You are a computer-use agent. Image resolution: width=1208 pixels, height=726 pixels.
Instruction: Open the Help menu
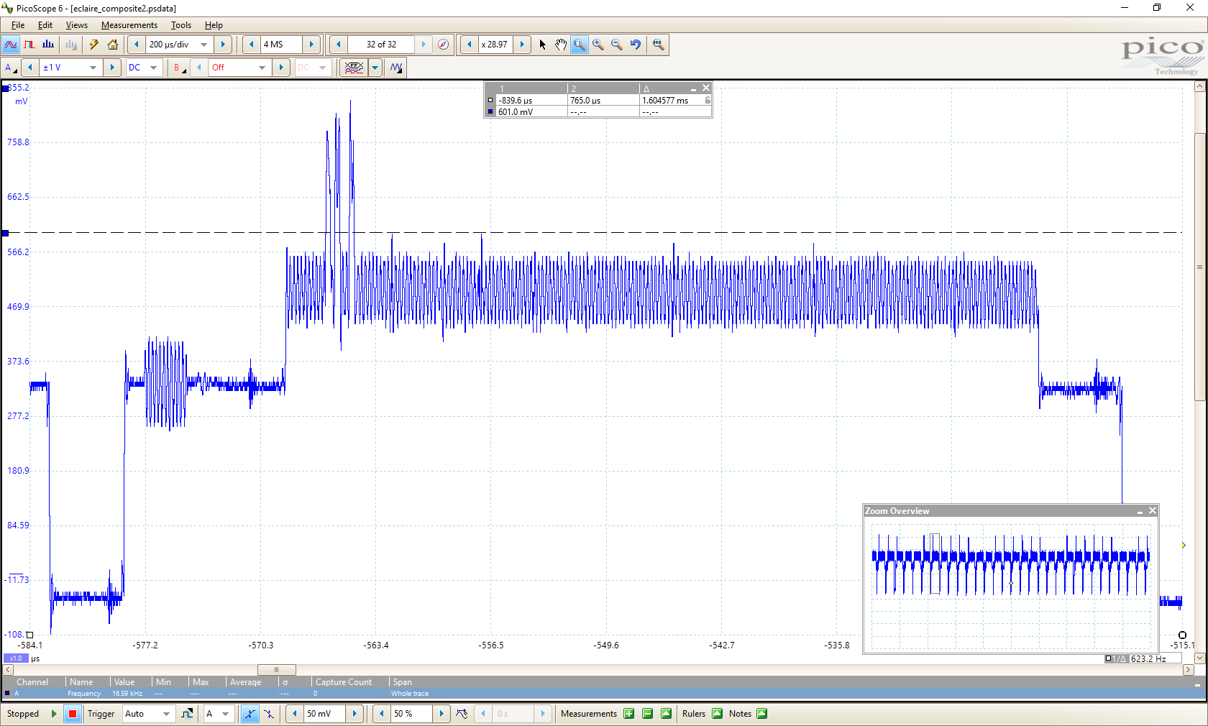214,25
